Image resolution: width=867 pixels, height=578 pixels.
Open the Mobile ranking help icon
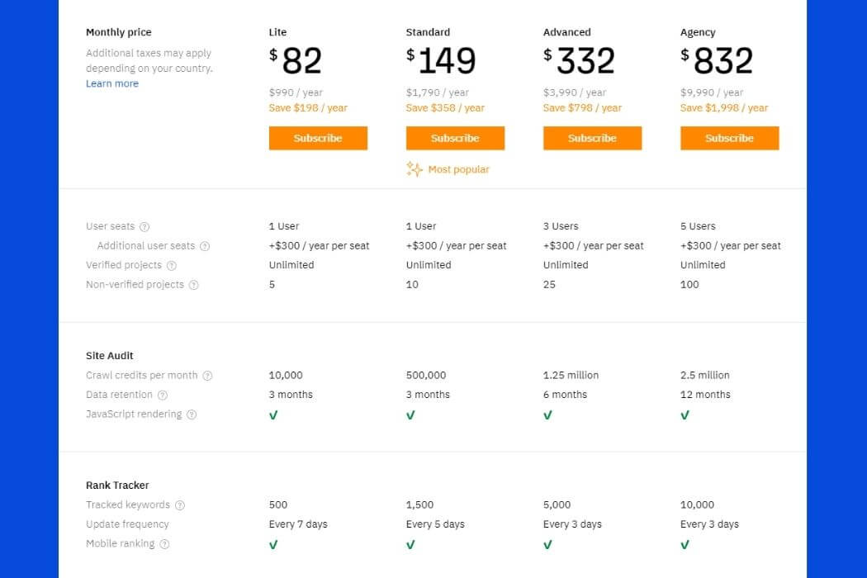point(164,544)
